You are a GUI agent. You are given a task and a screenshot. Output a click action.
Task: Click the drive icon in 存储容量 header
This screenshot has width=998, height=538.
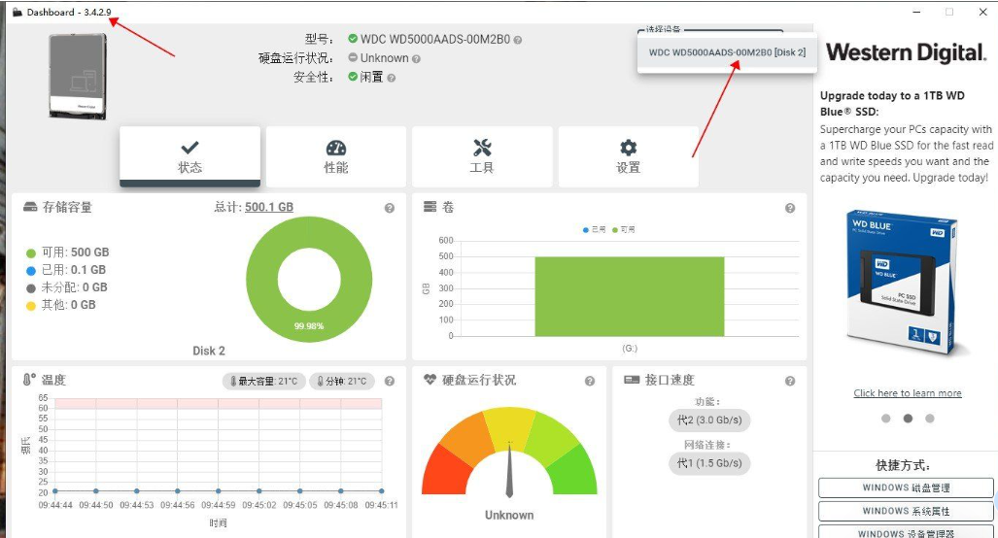(30, 207)
